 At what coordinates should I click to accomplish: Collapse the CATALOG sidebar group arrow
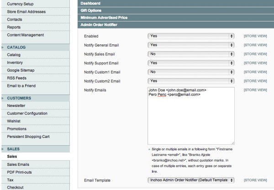click(3, 47)
